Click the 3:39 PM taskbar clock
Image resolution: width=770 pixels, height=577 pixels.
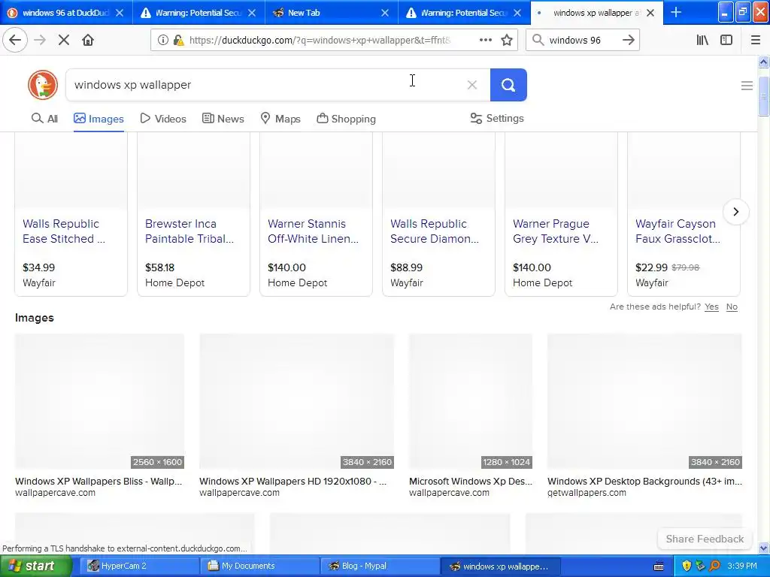(742, 566)
